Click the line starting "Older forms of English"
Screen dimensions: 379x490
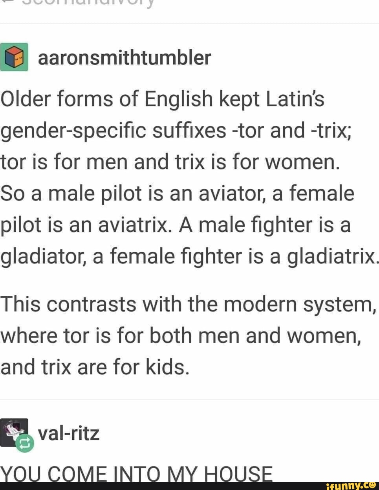coord(162,99)
